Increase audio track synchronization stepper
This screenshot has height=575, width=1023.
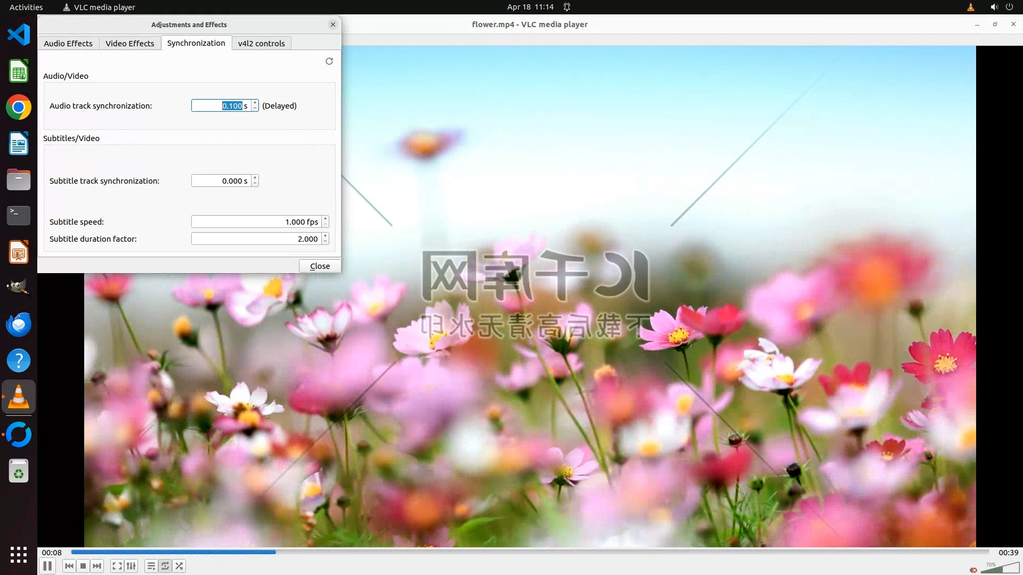[x=255, y=103]
